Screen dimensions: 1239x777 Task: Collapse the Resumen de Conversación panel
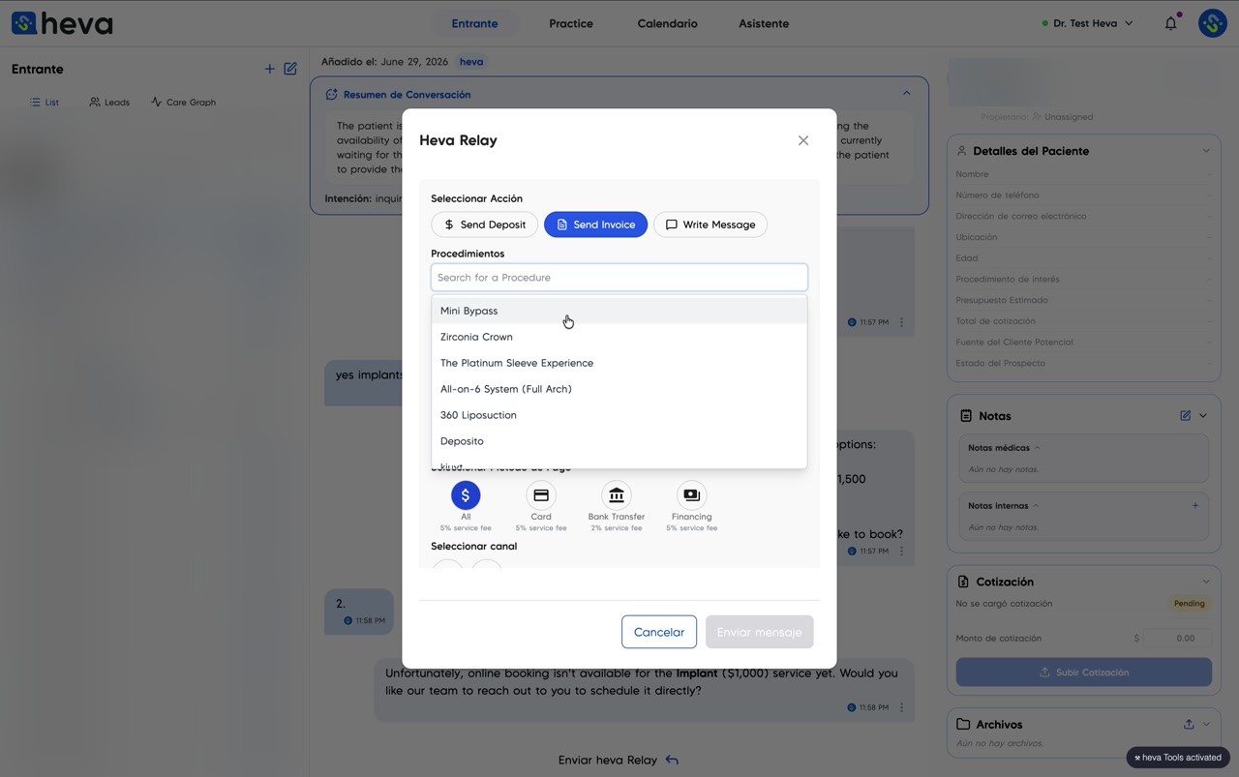pyautogui.click(x=906, y=94)
